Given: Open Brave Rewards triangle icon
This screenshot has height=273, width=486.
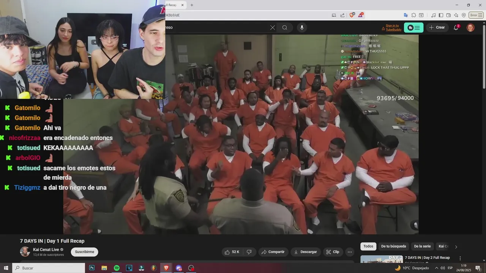Looking at the screenshot, I should coord(360,15).
